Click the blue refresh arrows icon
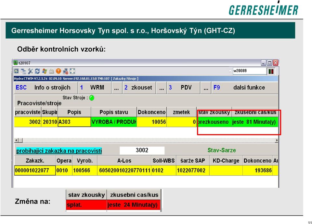The width and height of the screenshot is (312, 224). point(37,71)
